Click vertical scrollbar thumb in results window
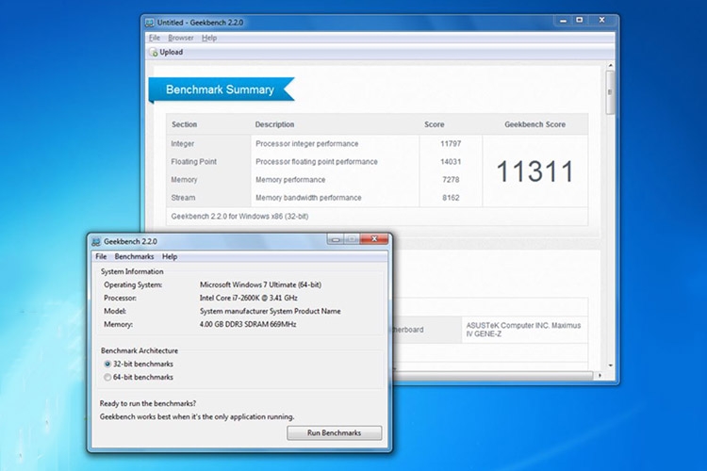The image size is (707, 471). coord(610,92)
